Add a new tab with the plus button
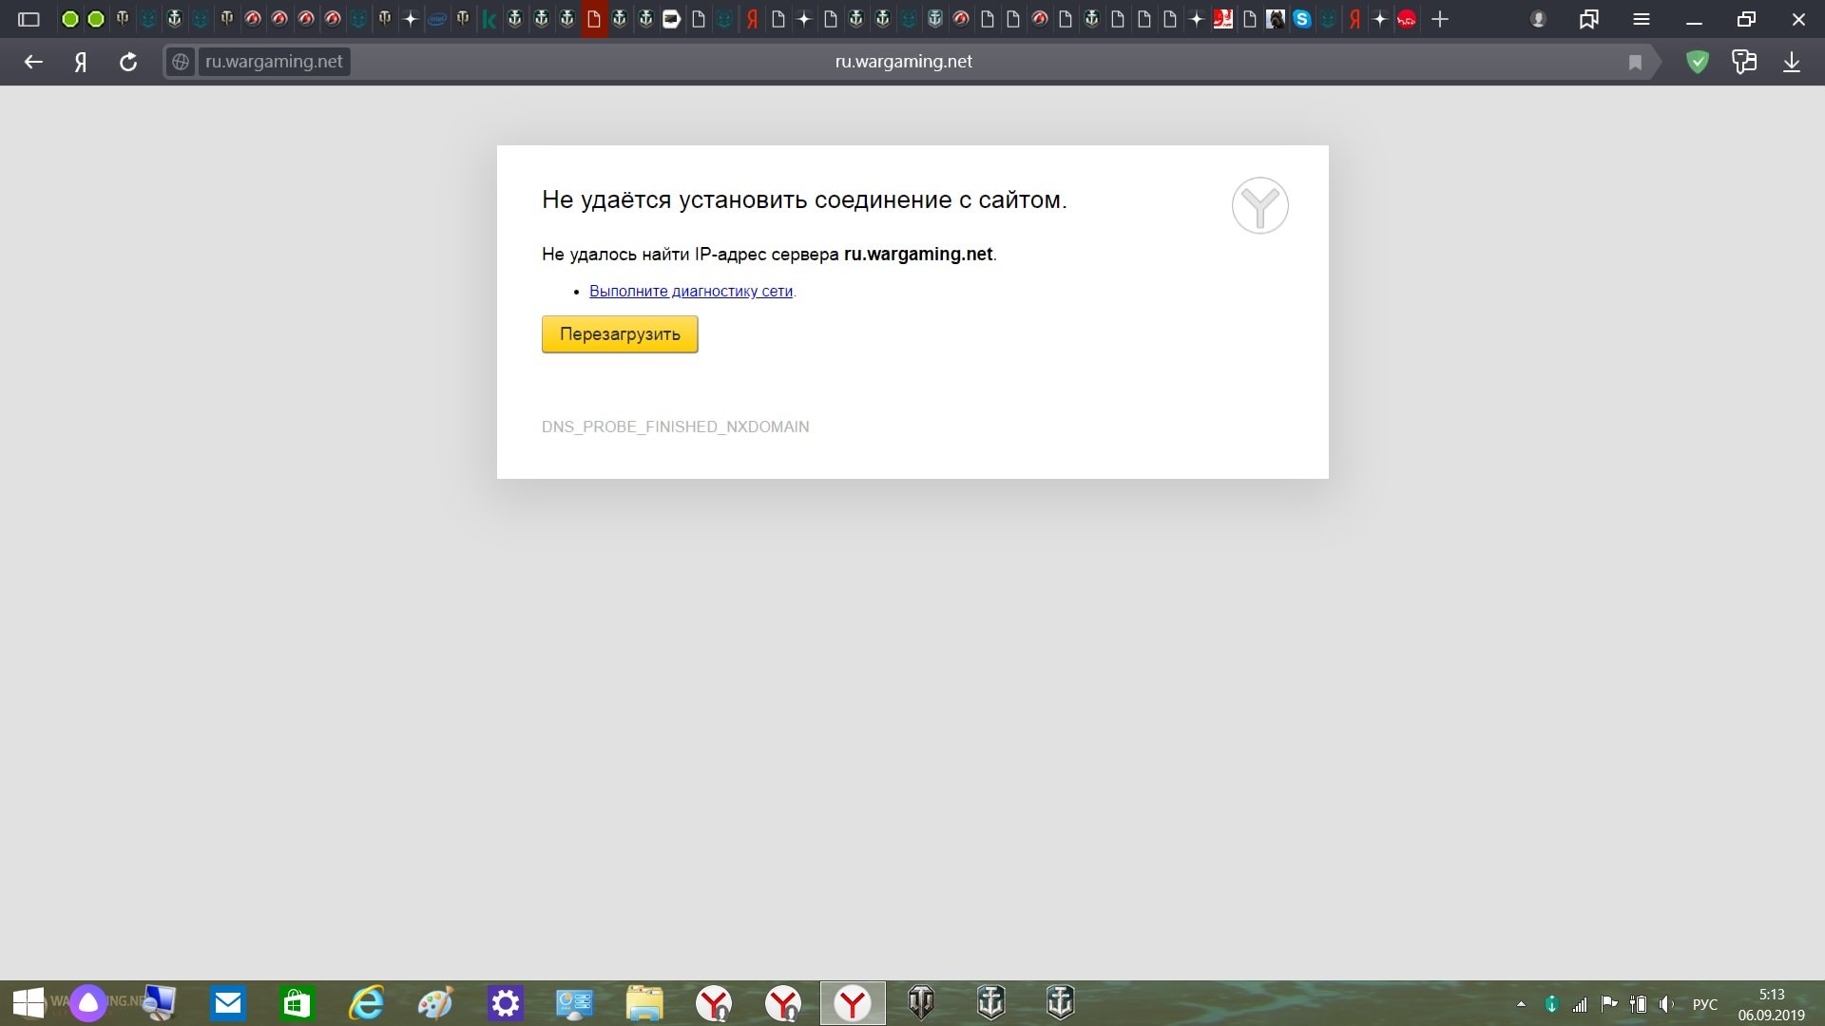Screen dimensions: 1825x1026 [1440, 19]
